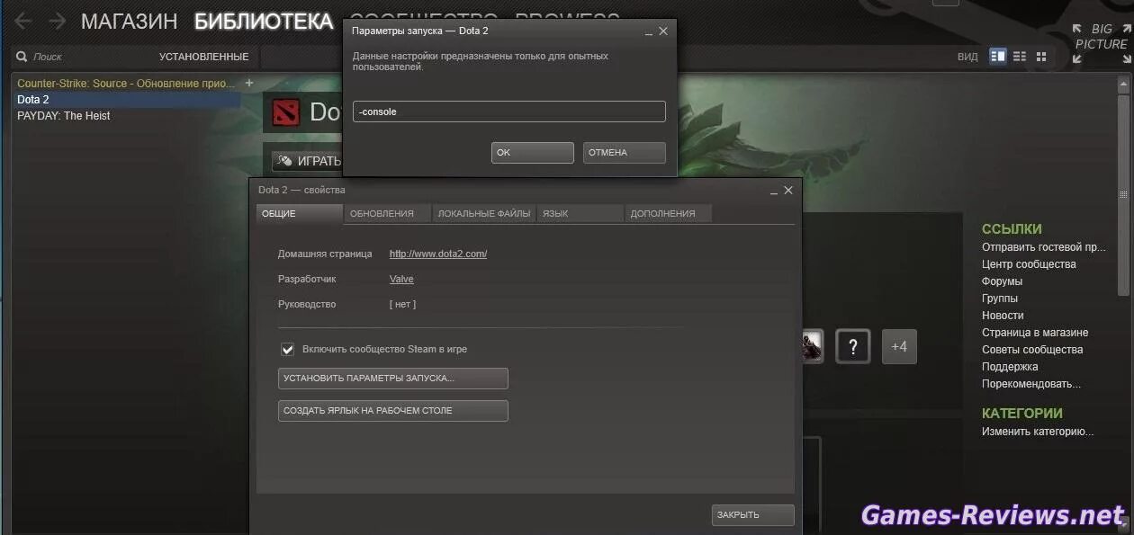Click the ИГРАТЬ play button
The height and width of the screenshot is (535, 1134).
click(x=308, y=162)
